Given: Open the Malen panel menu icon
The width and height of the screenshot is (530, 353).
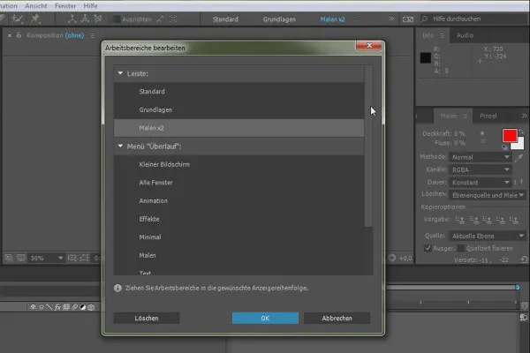Looking at the screenshot, I should [466, 116].
